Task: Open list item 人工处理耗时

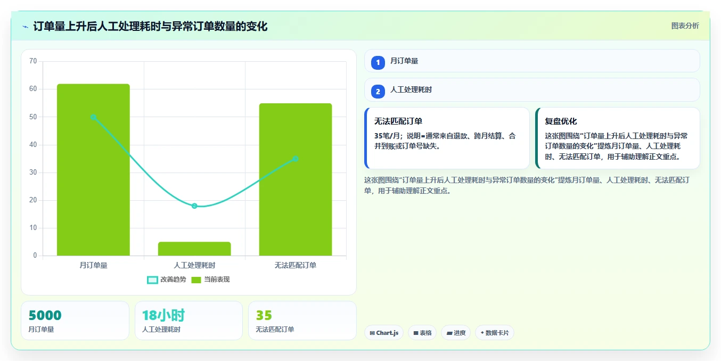Action: tap(532, 90)
